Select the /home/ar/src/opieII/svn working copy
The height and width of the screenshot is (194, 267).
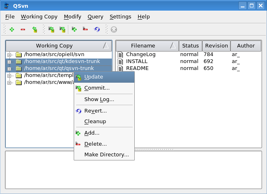click(x=54, y=54)
